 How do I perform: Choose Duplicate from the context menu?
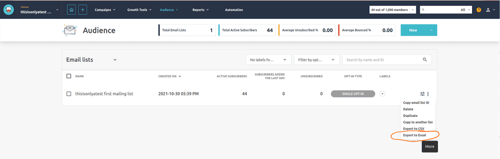click(x=410, y=116)
